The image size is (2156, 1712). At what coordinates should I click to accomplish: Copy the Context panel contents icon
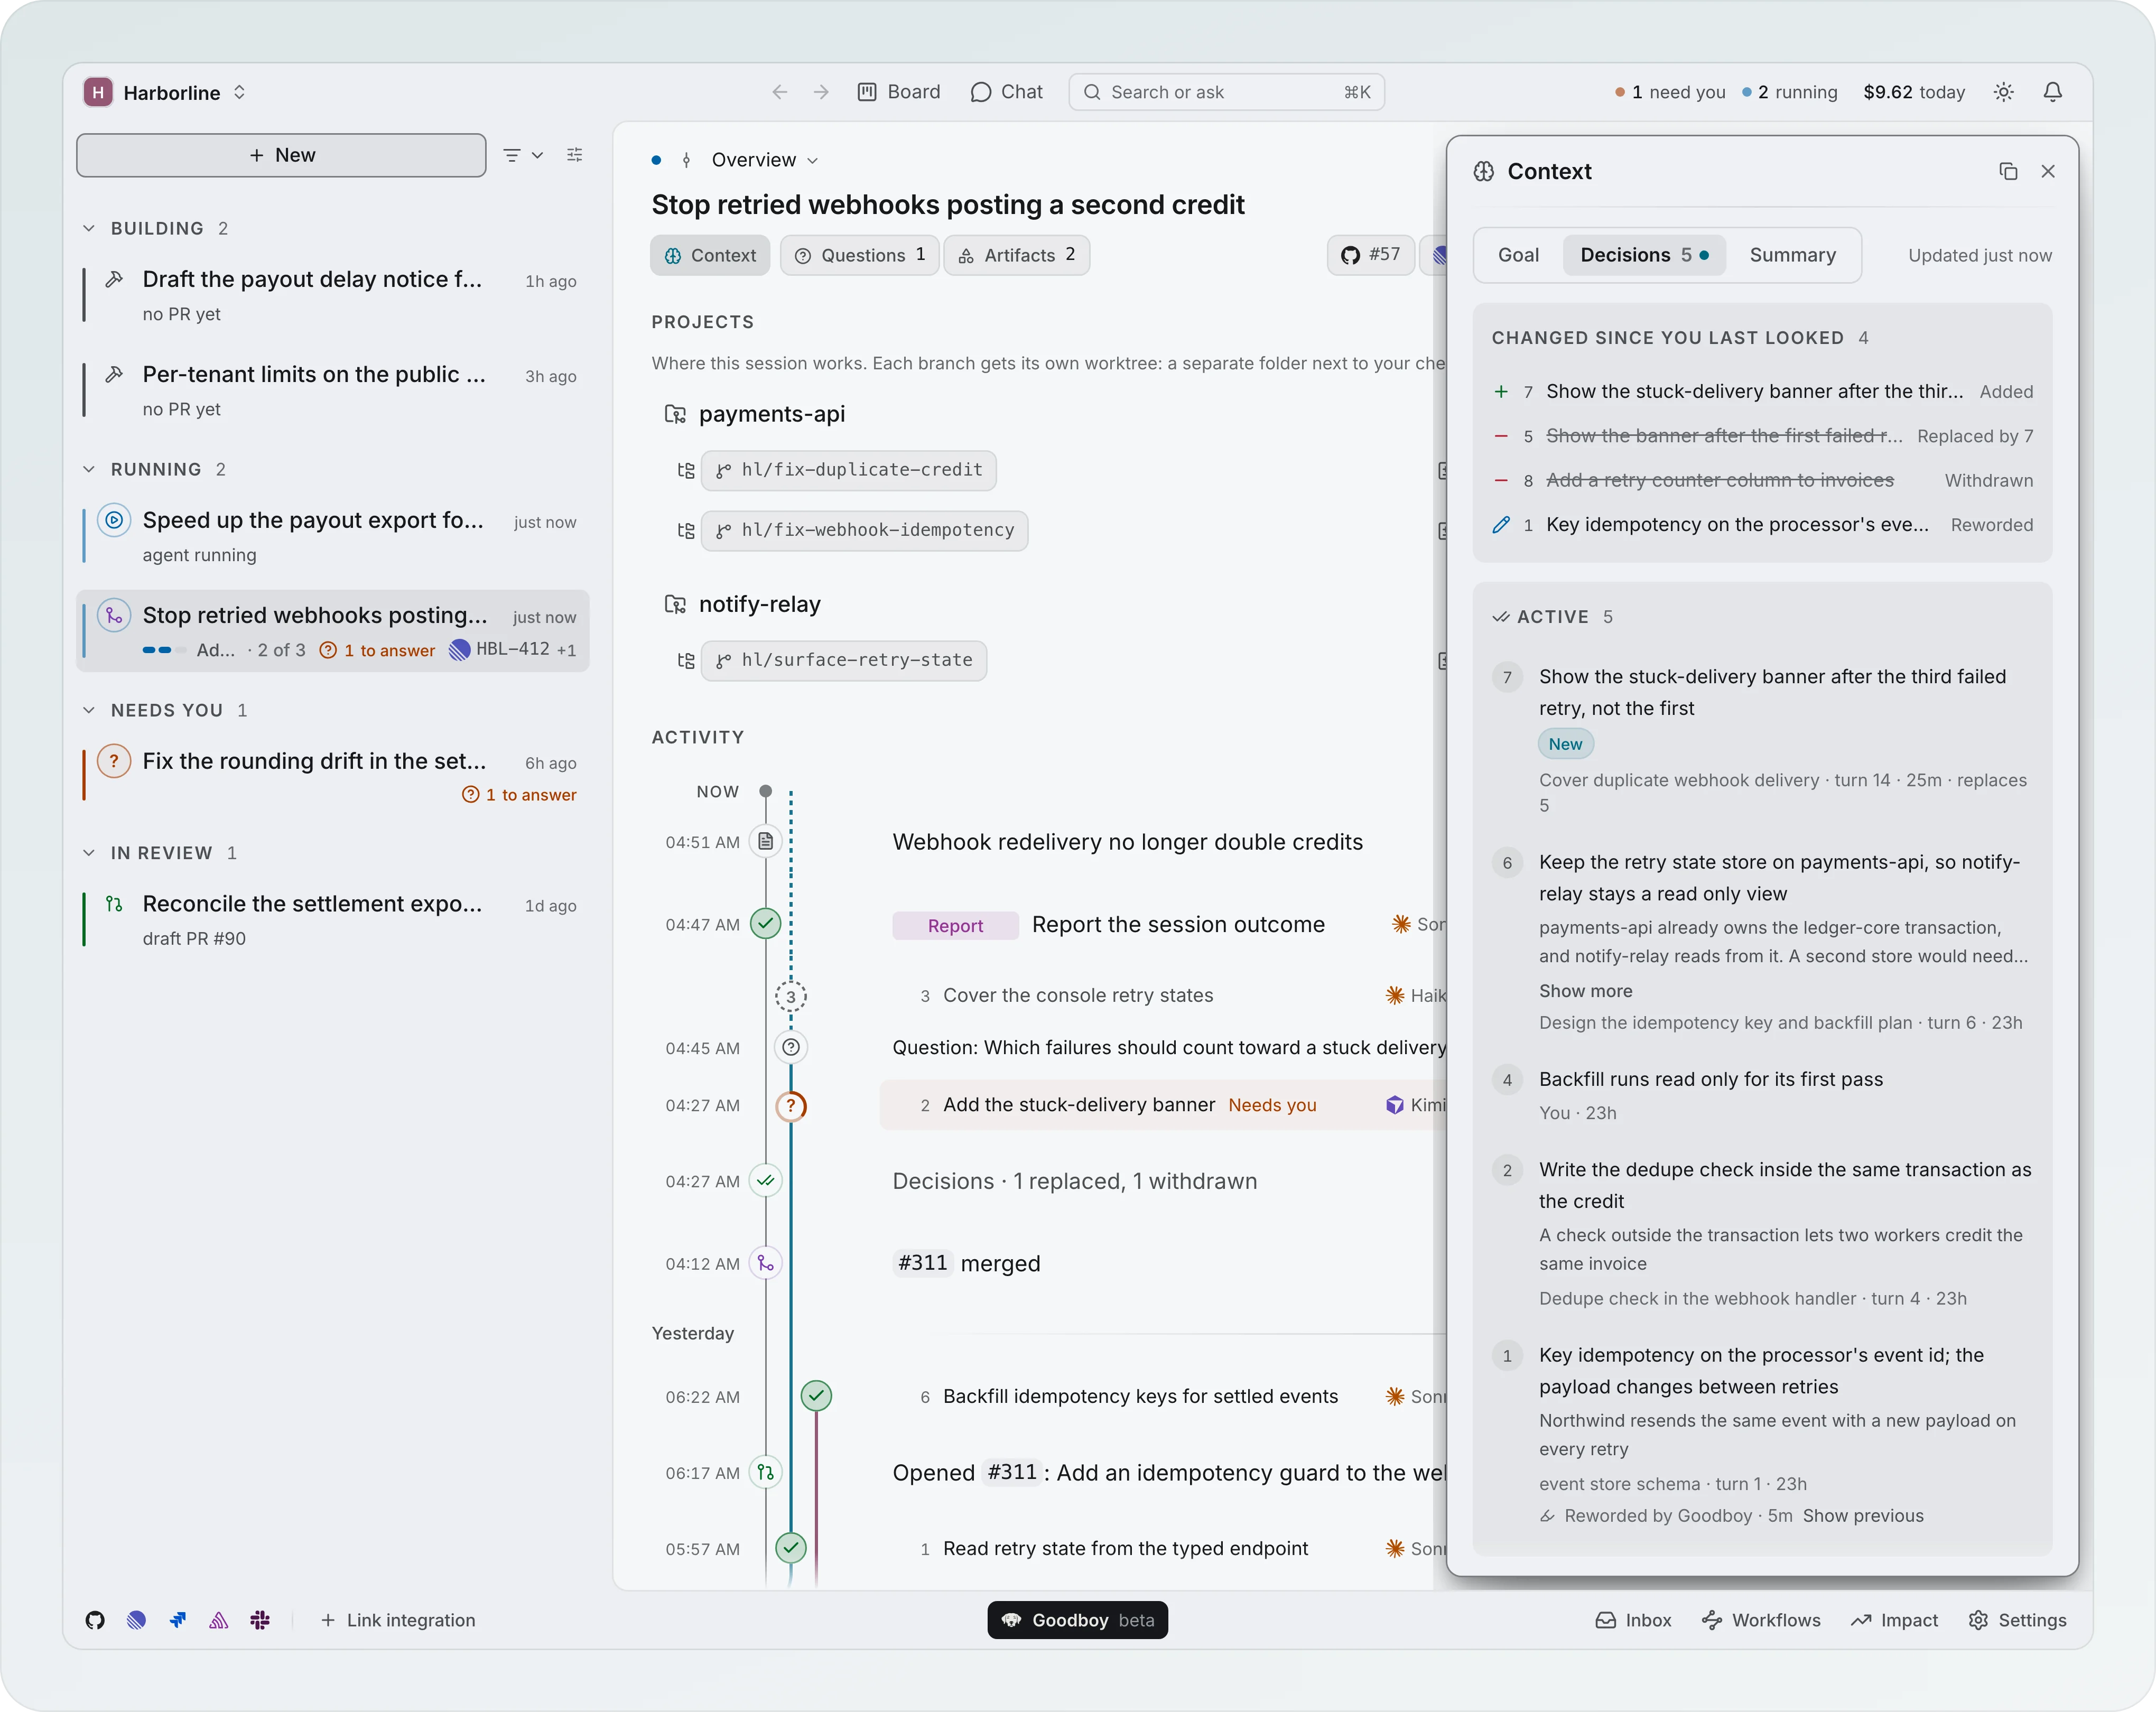click(x=2008, y=171)
